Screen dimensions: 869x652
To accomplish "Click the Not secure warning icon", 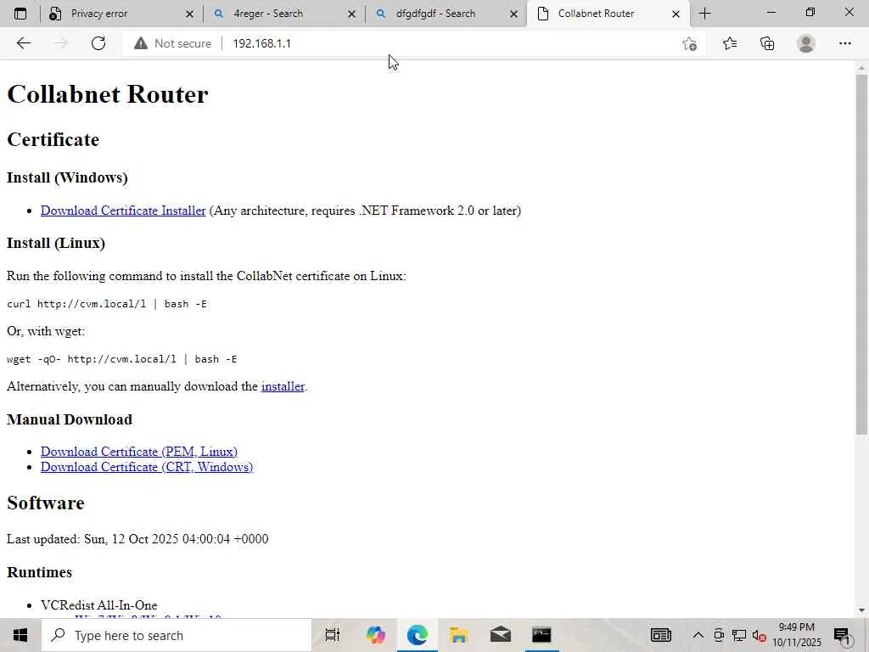I will 141,43.
